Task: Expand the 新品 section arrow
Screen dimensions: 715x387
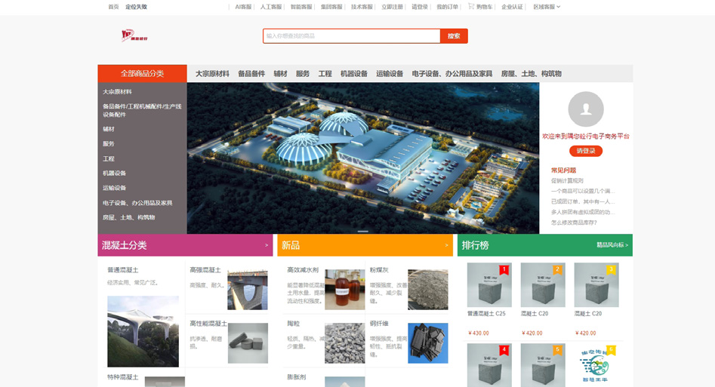Action: click(446, 245)
